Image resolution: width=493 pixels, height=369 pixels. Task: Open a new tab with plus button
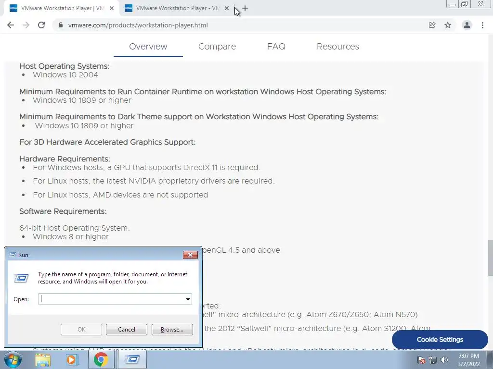(x=245, y=9)
